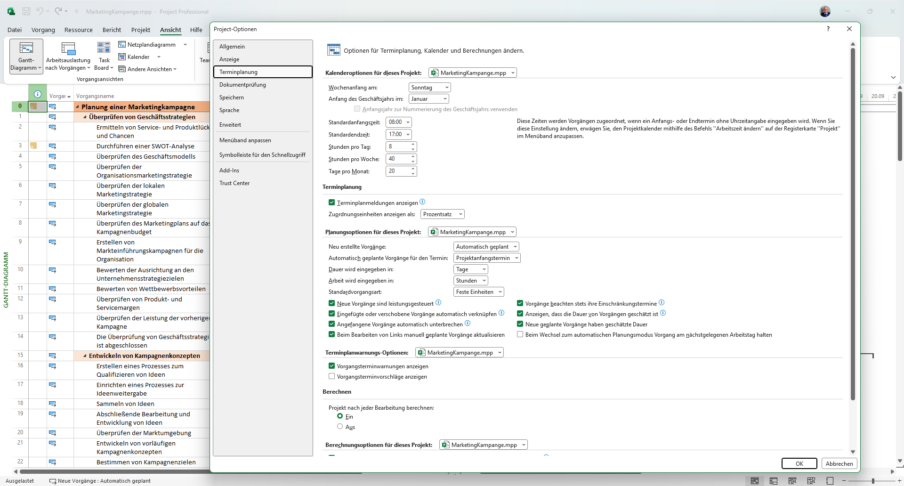Click the OK button
Viewport: 904px width, 486px height.
coord(799,463)
